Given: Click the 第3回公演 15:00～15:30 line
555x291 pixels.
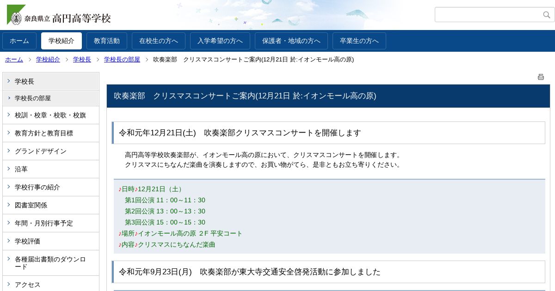Looking at the screenshot, I should (x=165, y=223).
